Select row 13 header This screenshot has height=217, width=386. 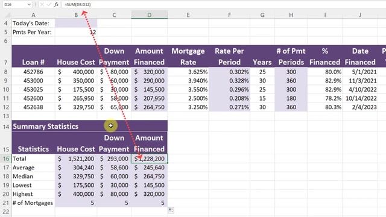[x=5, y=116]
